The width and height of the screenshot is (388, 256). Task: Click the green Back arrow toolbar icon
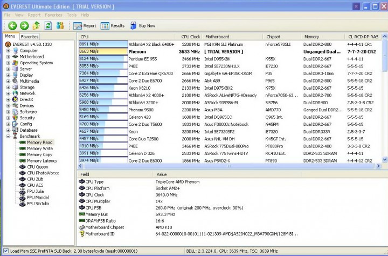[x=12, y=25]
